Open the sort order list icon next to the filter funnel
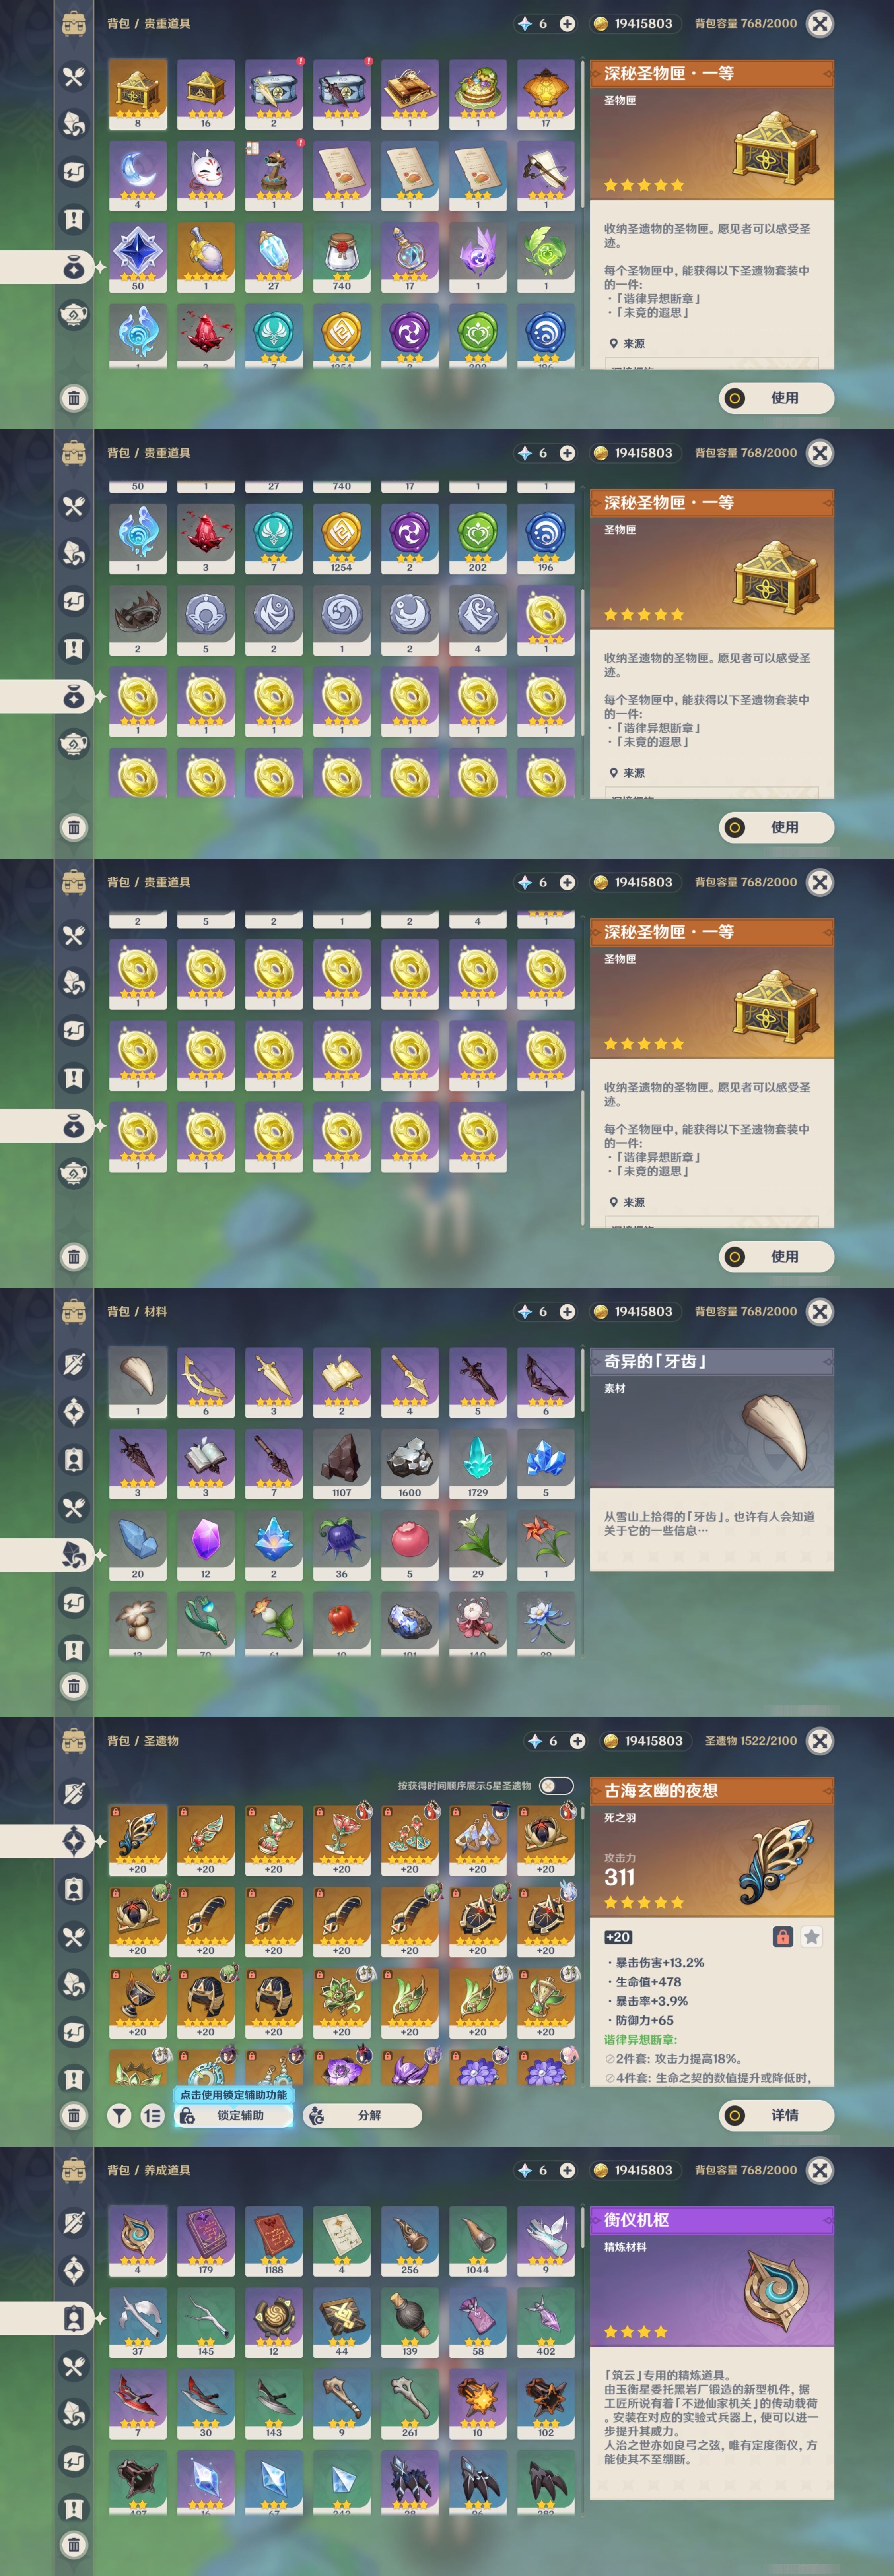This screenshot has width=894, height=2576. [x=152, y=2115]
